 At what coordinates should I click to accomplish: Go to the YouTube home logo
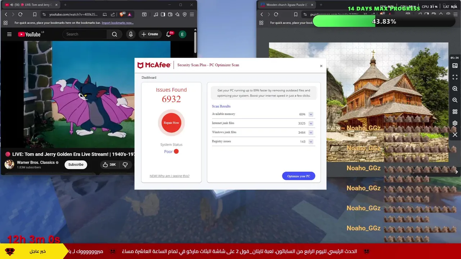[30, 34]
